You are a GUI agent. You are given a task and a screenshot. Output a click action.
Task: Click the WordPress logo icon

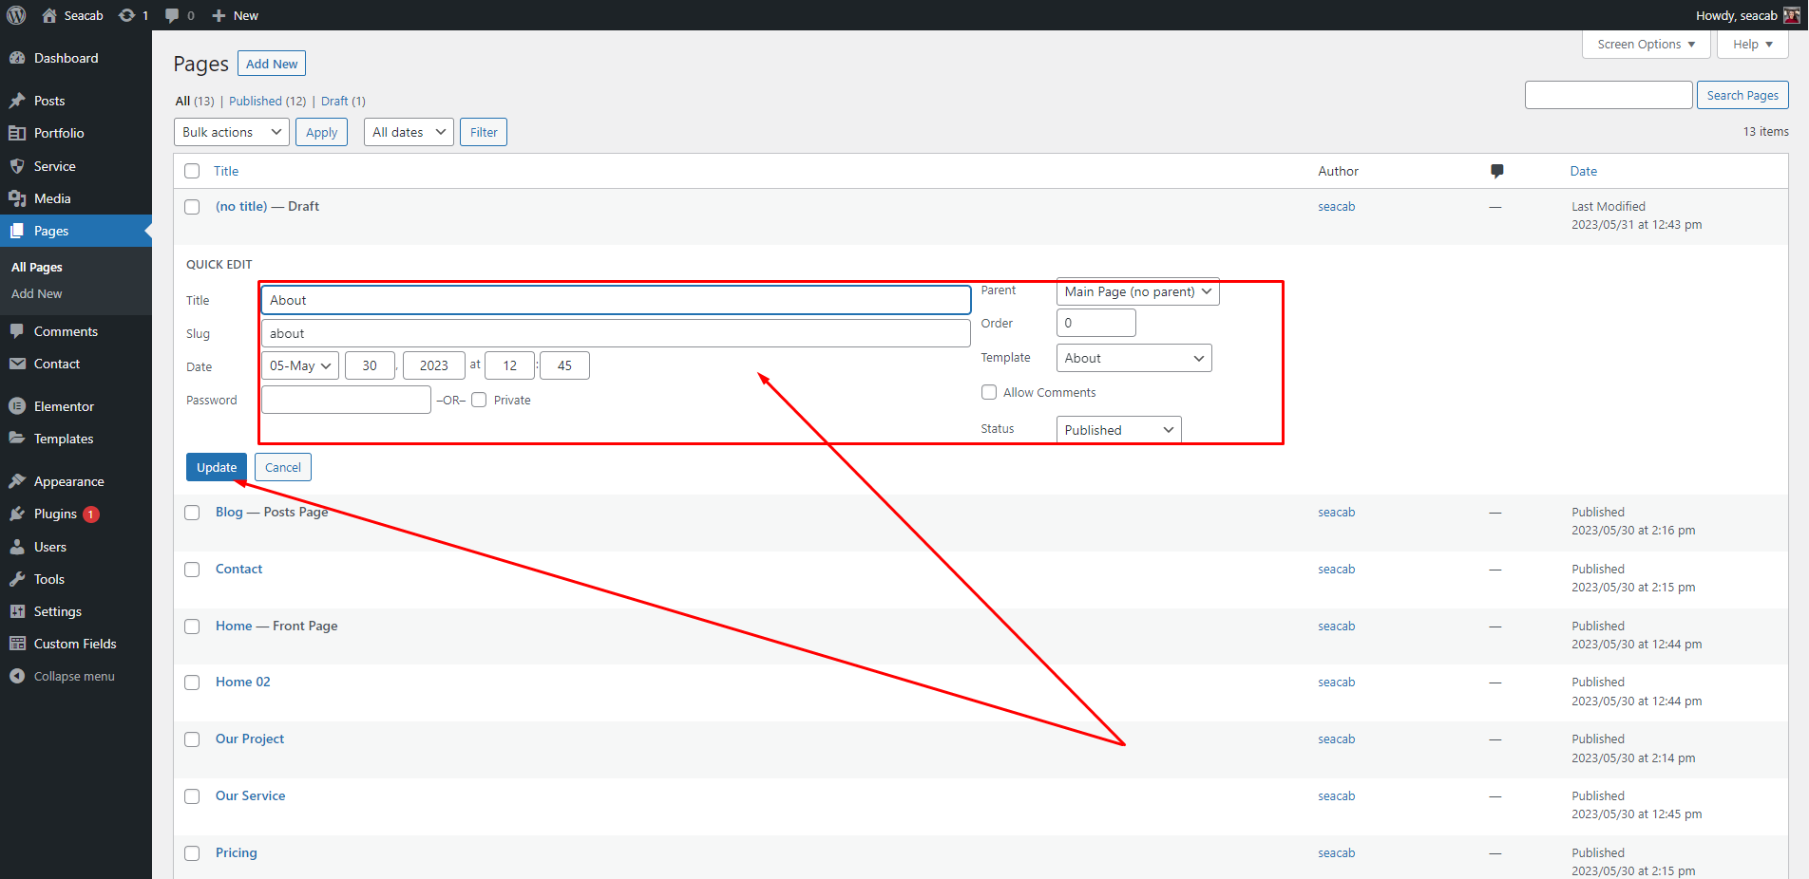(16, 15)
